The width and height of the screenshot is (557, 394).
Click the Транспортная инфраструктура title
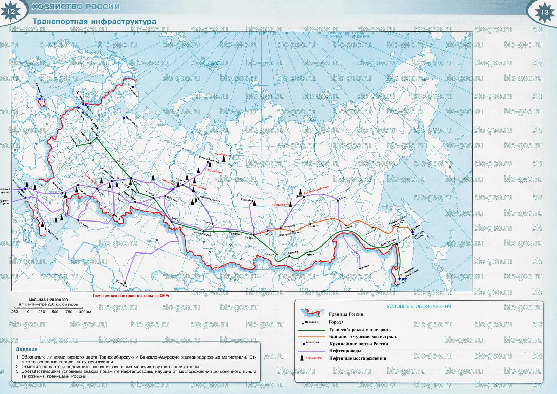coord(94,21)
